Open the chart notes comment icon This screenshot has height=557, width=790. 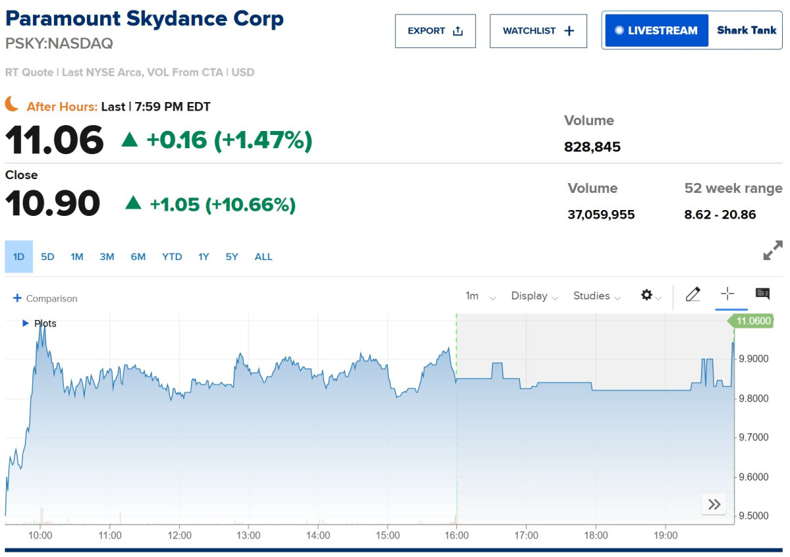tap(762, 294)
